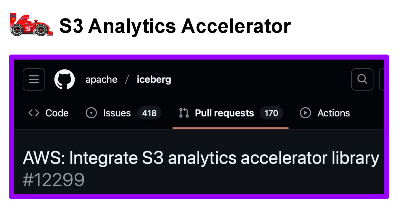Viewport: 398px width, 223px height.
Task: Open the search magnifier button
Action: pyautogui.click(x=362, y=80)
